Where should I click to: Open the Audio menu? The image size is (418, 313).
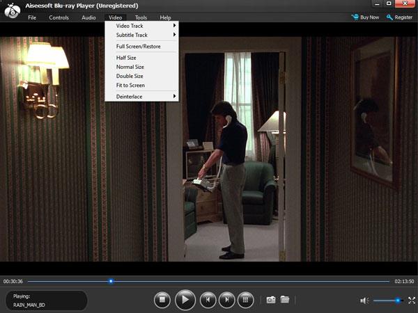88,17
